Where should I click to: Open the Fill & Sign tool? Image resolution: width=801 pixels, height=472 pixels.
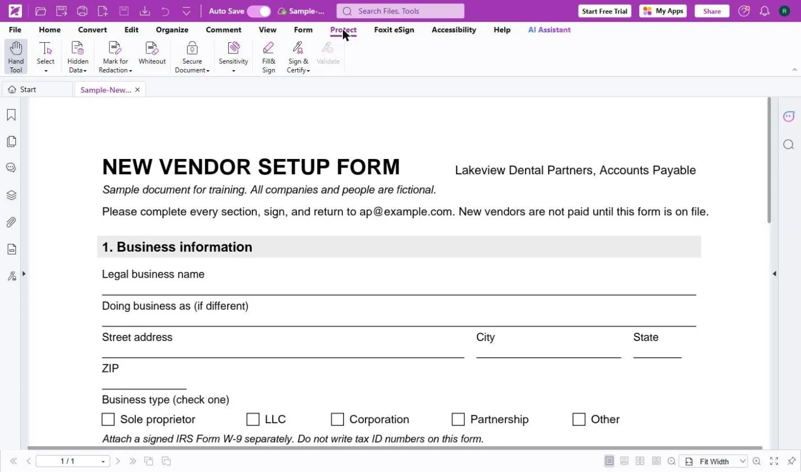[x=269, y=57]
